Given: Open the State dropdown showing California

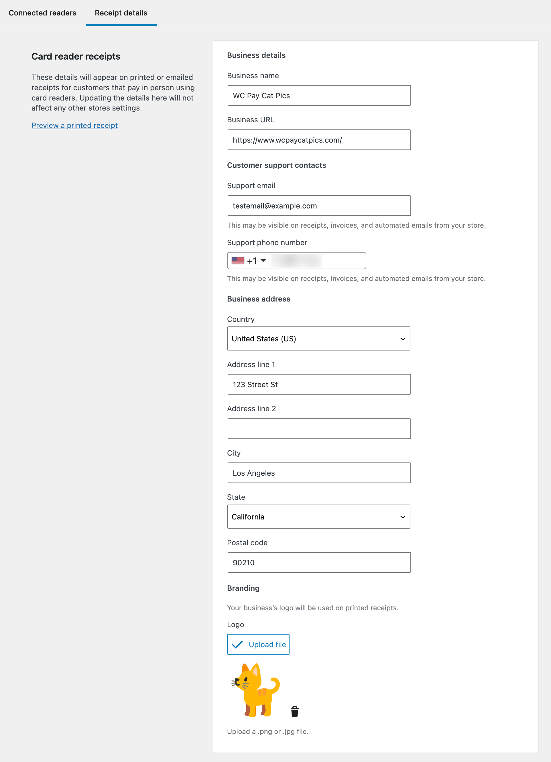Looking at the screenshot, I should pos(318,517).
